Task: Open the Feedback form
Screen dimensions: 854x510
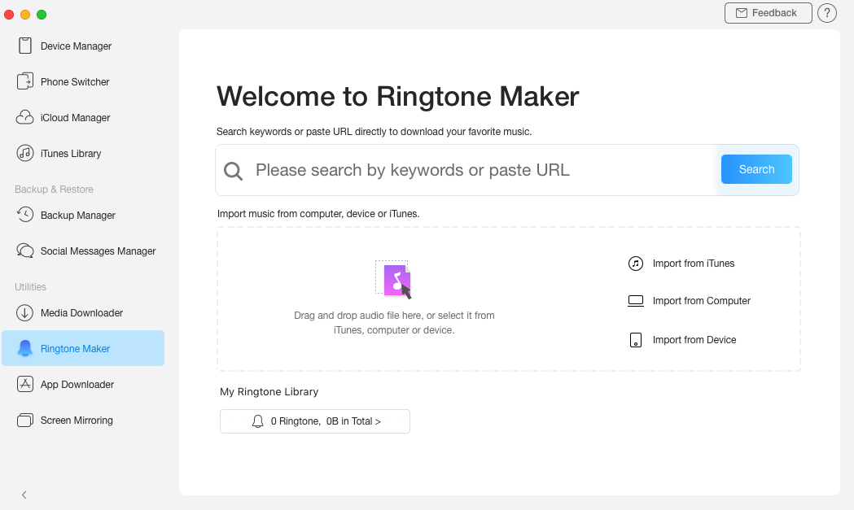Action: [768, 13]
